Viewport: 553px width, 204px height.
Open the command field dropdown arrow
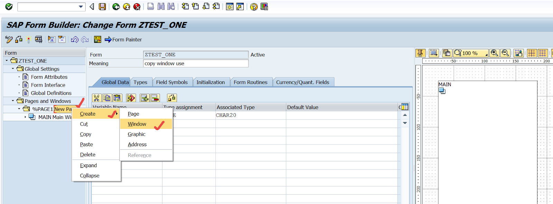[x=81, y=7]
